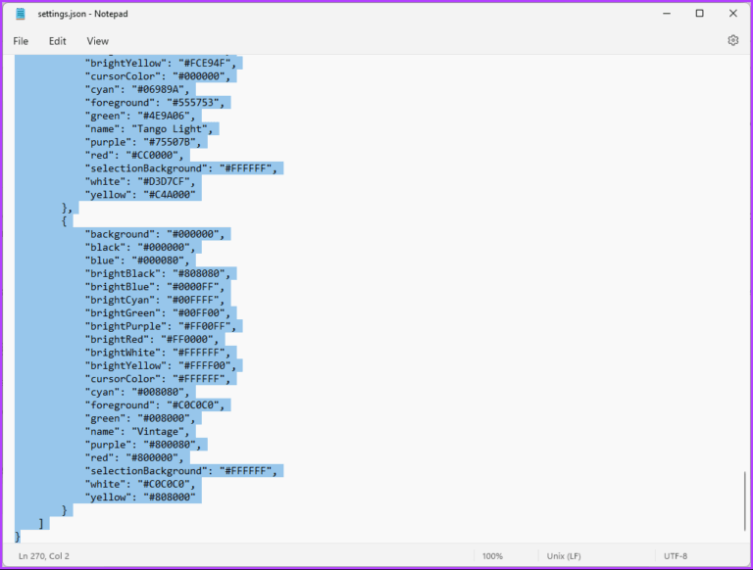Viewport: 753px width, 570px height.
Task: Click the "brightBlue": "#0000FF" line
Action: [x=155, y=287]
